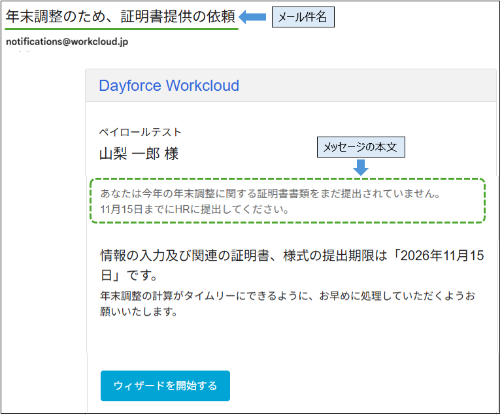Image resolution: width=502 pixels, height=415 pixels.
Task: Click the sender address notifications@workcloud.jp
Action: click(x=67, y=42)
